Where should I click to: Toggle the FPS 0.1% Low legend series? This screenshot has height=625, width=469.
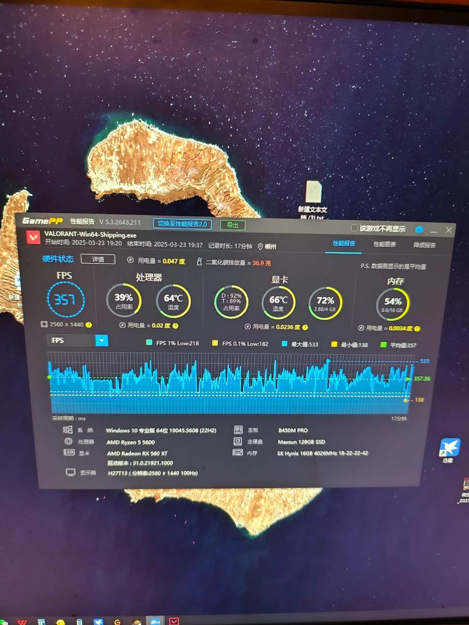click(215, 344)
